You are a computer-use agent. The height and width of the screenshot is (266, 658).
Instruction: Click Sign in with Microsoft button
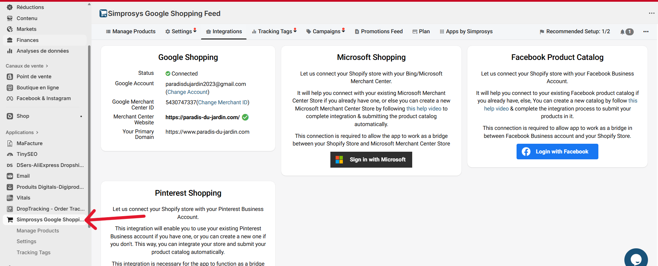[371, 160]
